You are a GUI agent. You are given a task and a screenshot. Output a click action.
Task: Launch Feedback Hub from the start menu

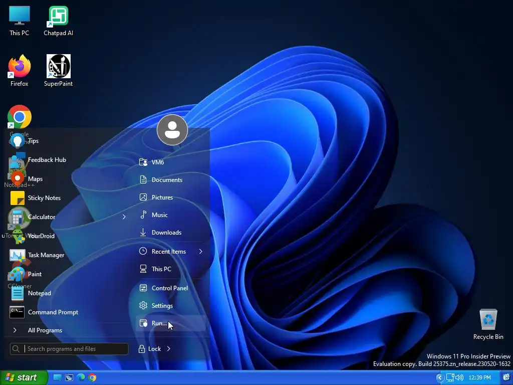67,160
